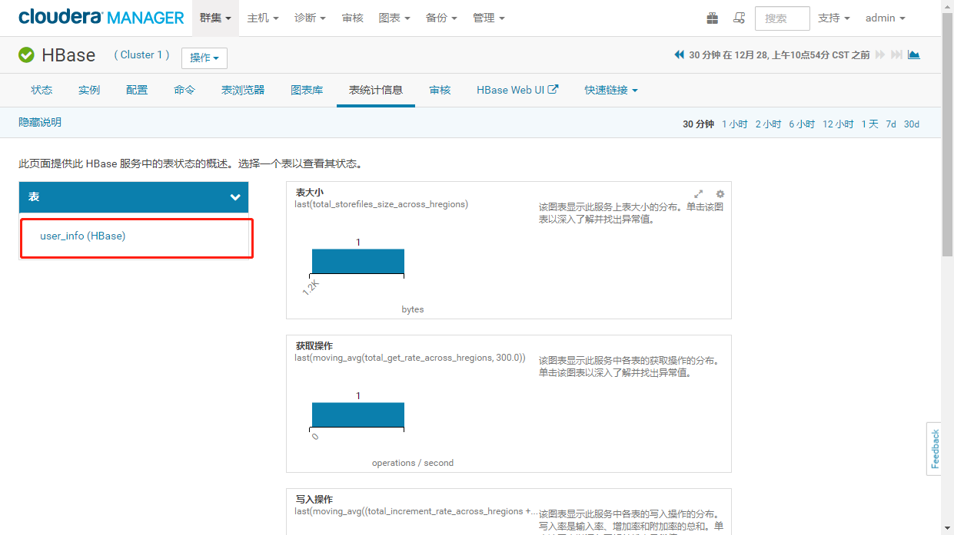The width and height of the screenshot is (954, 535).
Task: Set time range to 30 分钟
Action: (x=698, y=124)
